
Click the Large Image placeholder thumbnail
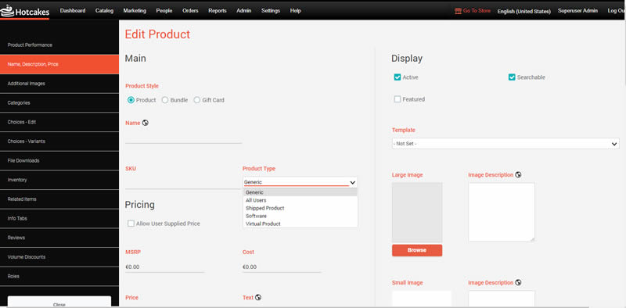click(417, 213)
